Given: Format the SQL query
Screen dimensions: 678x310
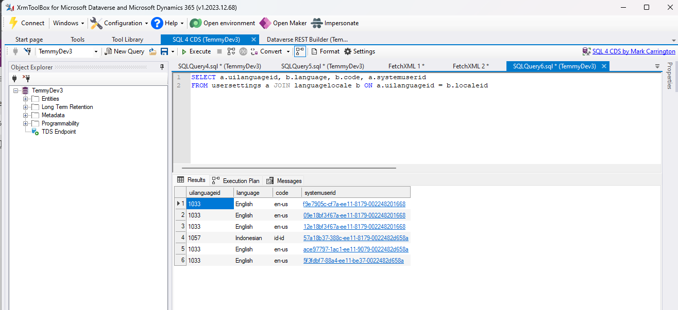Looking at the screenshot, I should tap(325, 51).
